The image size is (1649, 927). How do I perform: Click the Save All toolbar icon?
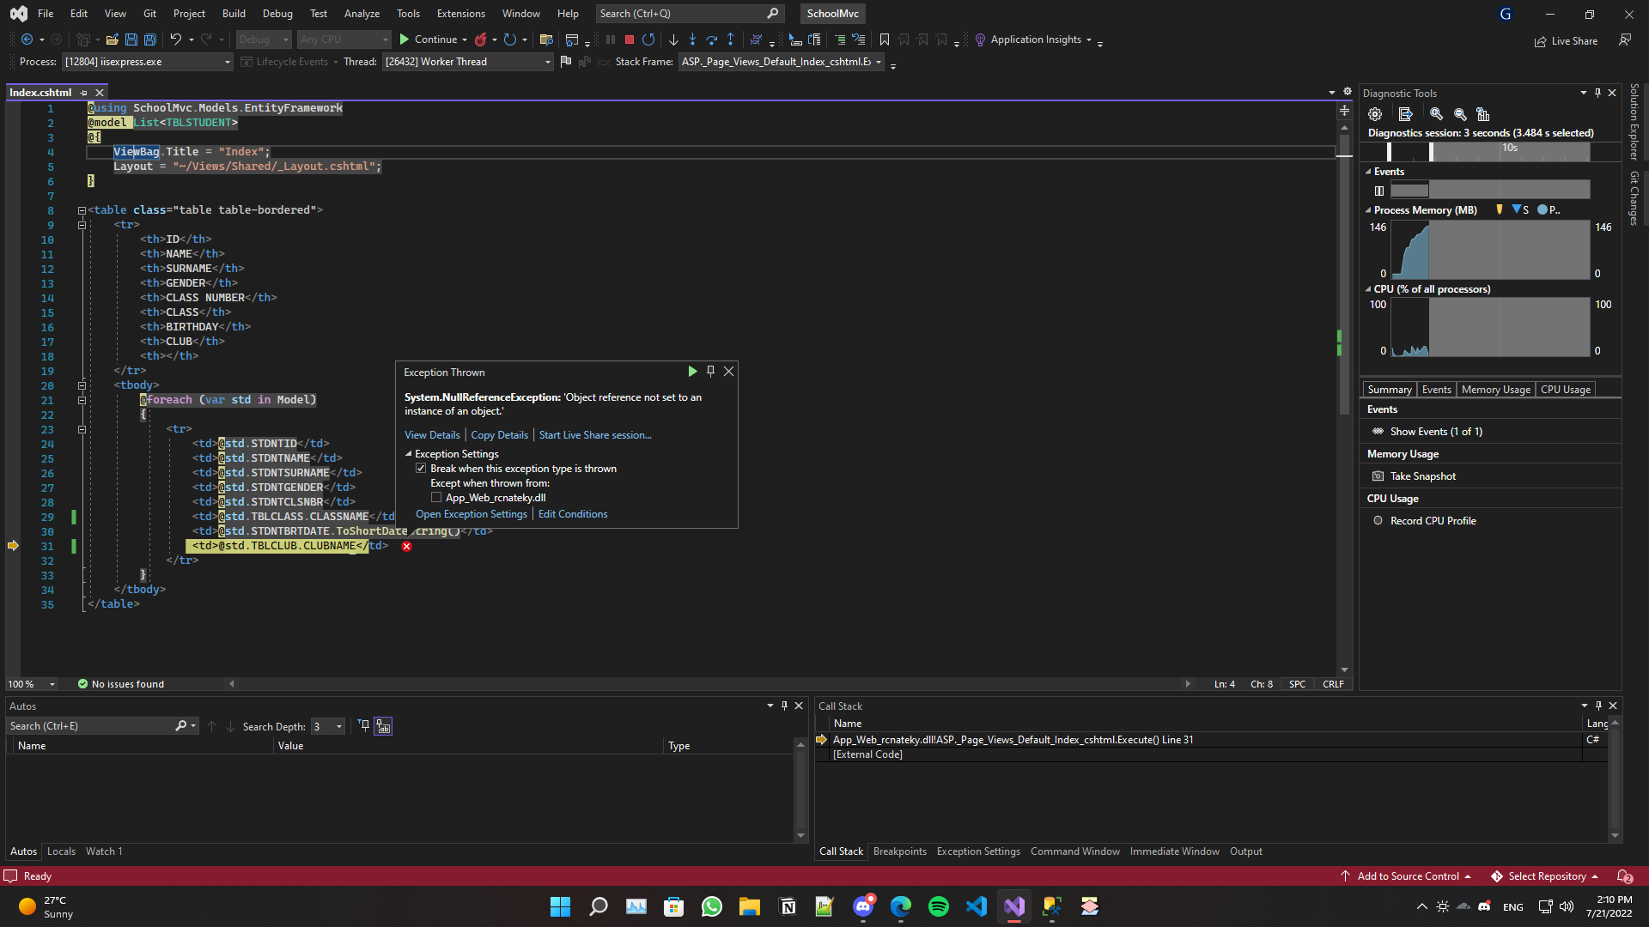click(x=149, y=39)
